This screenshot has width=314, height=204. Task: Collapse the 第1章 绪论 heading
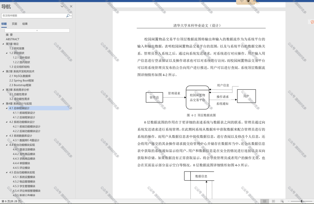pyautogui.click(x=3, y=44)
